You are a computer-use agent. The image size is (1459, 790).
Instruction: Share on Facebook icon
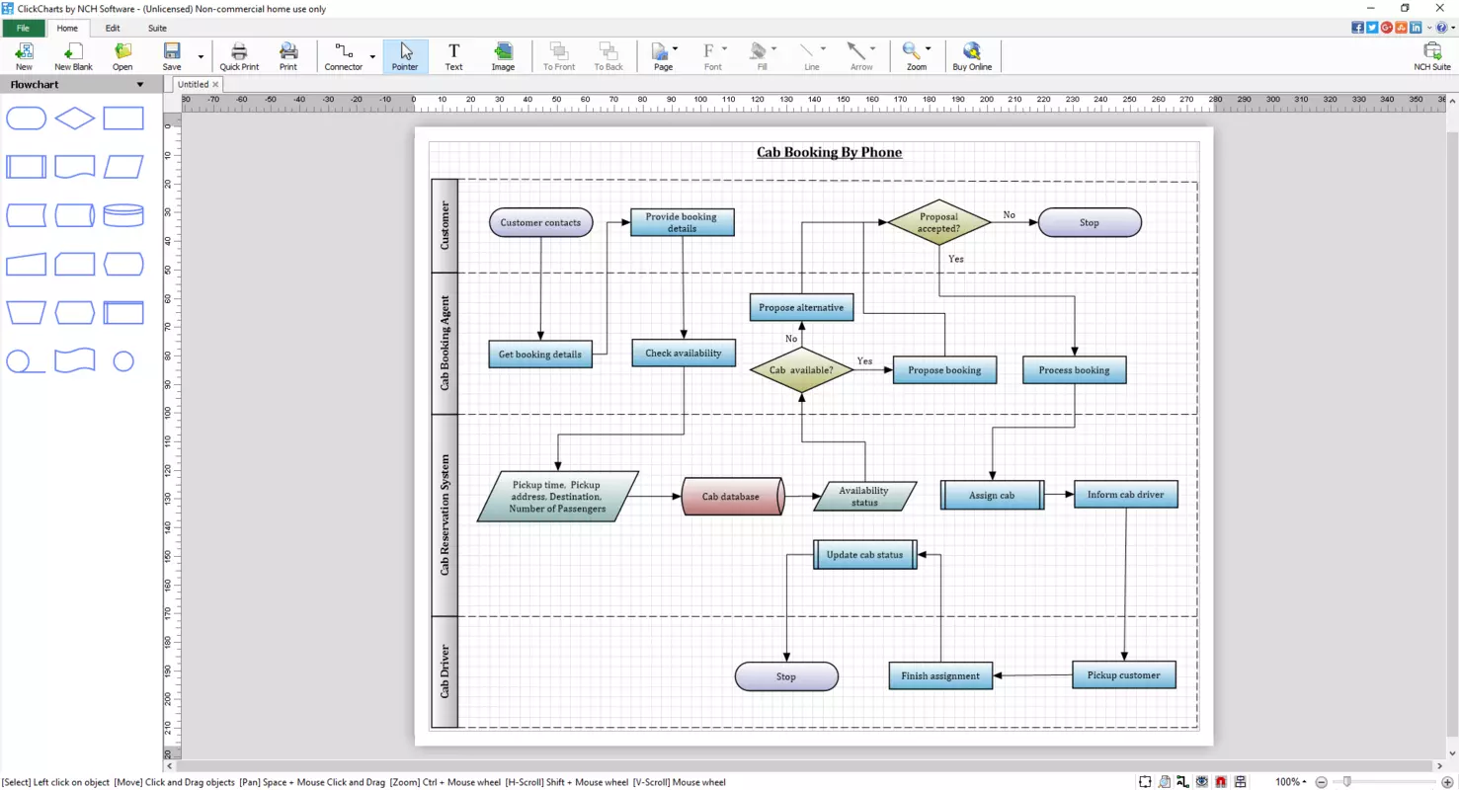click(x=1357, y=28)
